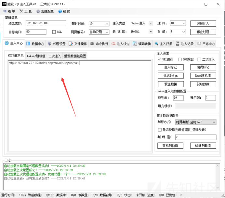Click the 数据中心 database icon

[x=28, y=44]
